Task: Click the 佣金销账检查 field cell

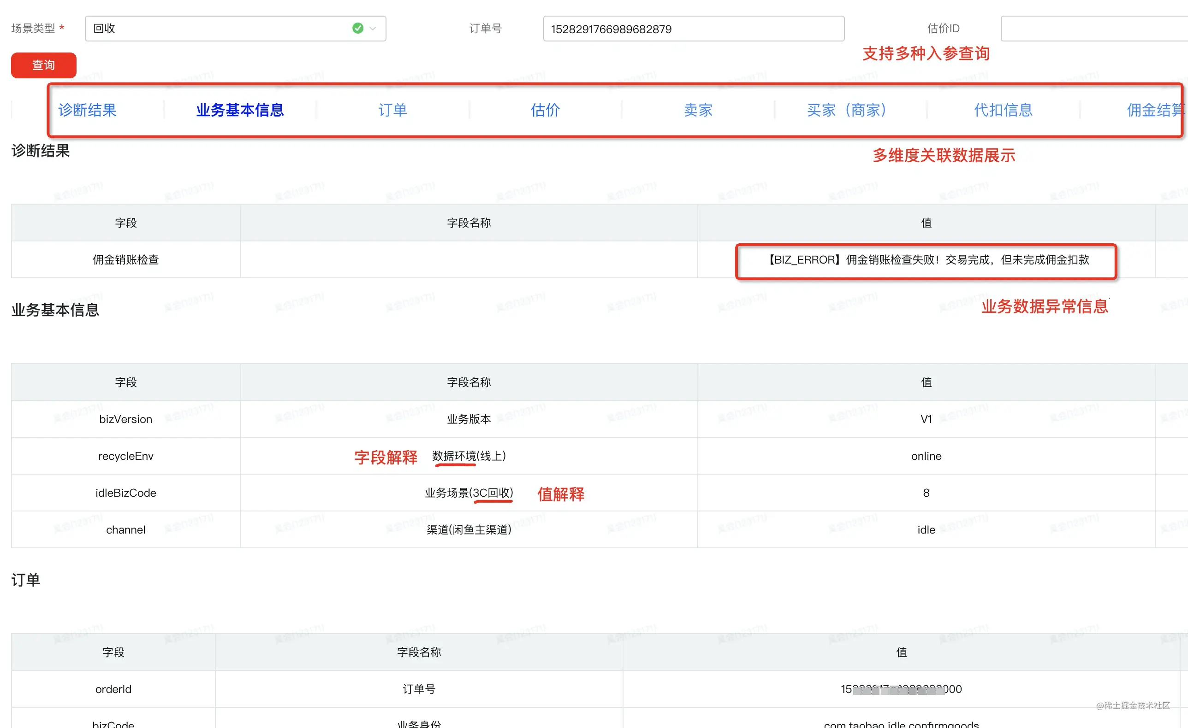Action: [126, 260]
